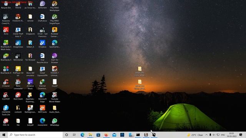
Task: Select the CCleaner desktop shortcut
Action: coord(6,83)
